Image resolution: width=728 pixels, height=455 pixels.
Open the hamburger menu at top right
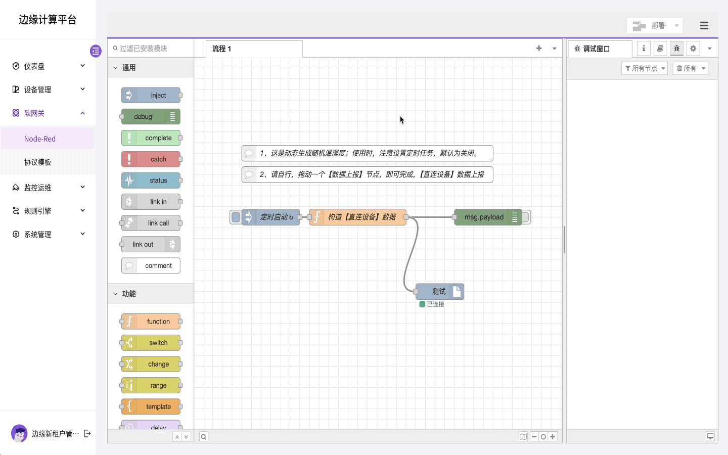click(x=704, y=25)
